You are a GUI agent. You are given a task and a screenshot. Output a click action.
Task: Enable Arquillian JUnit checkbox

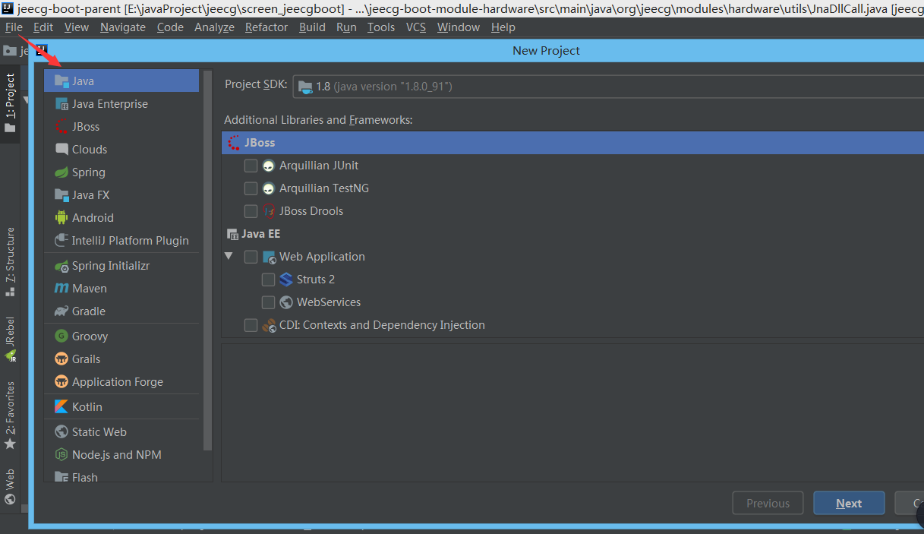point(251,165)
